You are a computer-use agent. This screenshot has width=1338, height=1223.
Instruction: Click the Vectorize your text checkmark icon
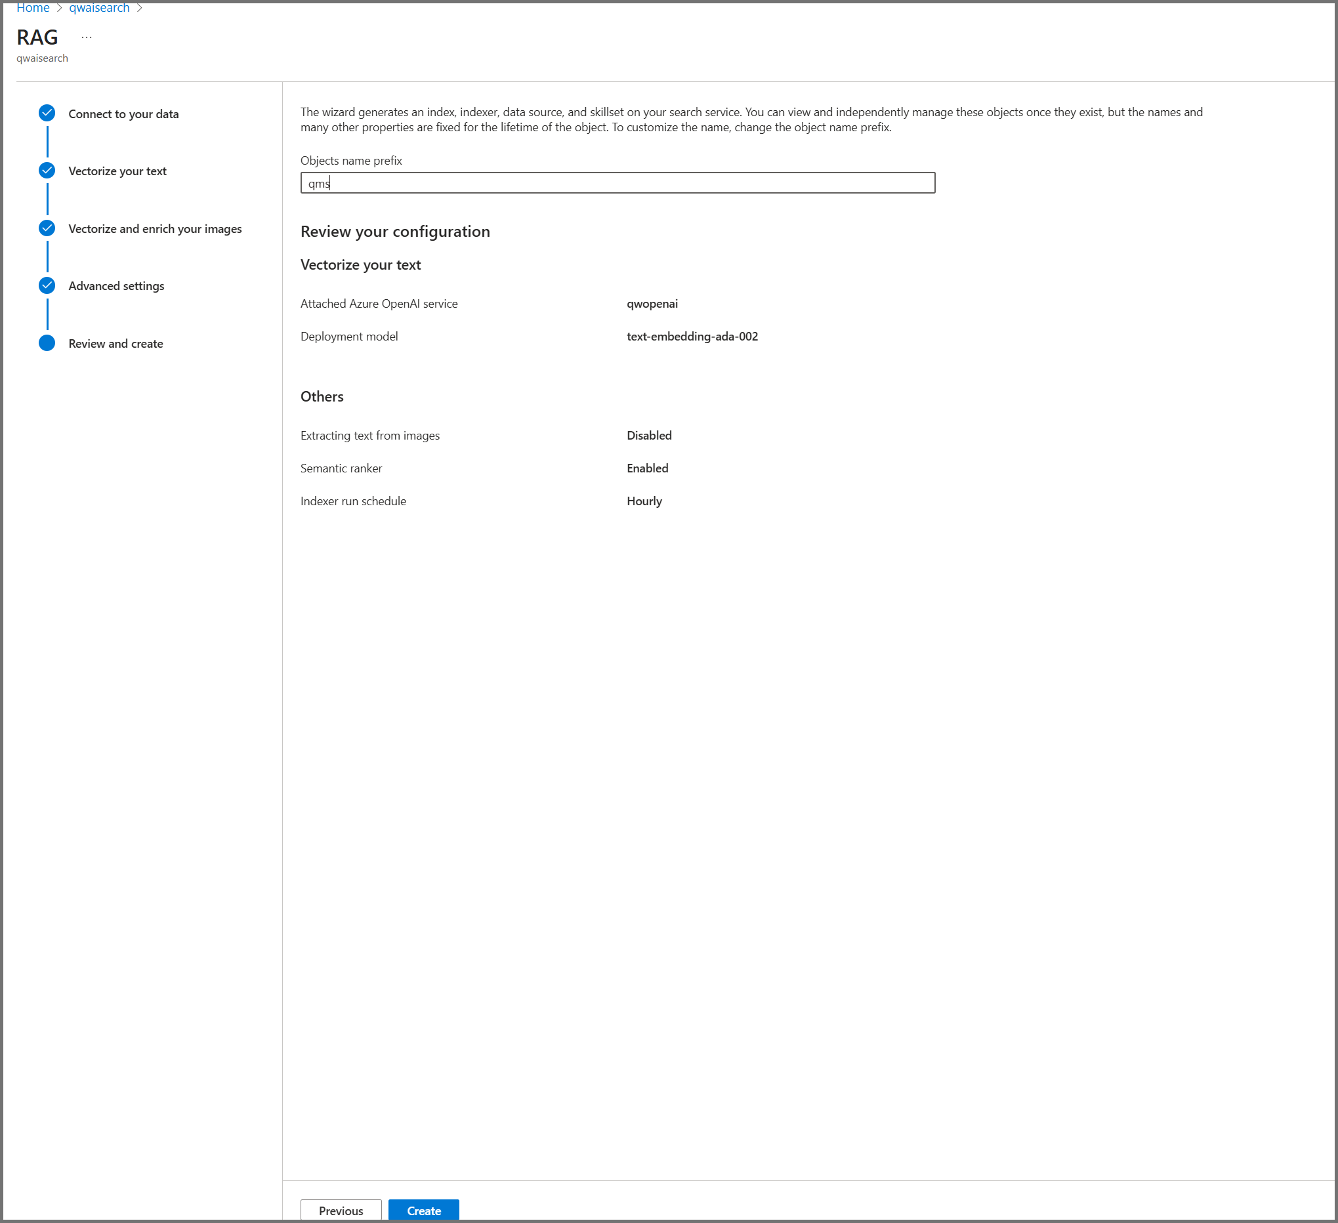click(47, 171)
